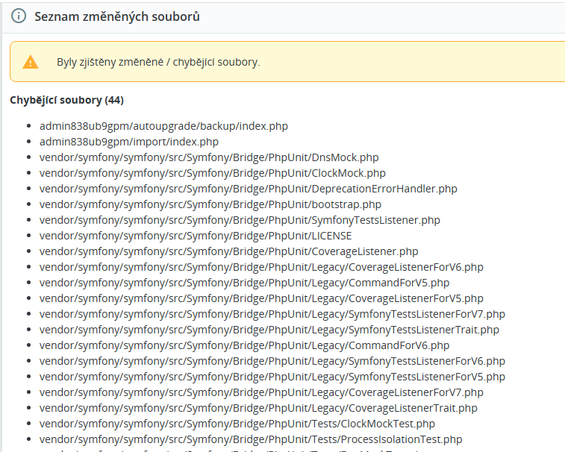
Task: Select the PhpUnit/bootstrap.php file entry
Action: (210, 204)
